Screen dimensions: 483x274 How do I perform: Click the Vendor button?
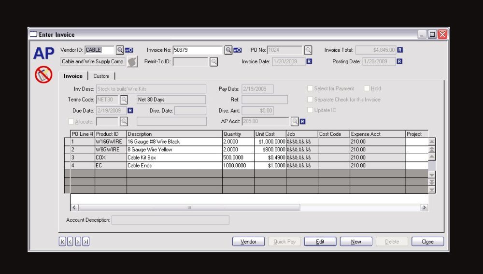248,242
